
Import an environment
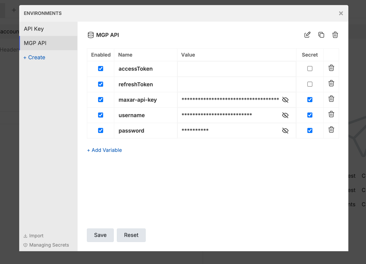(x=34, y=236)
